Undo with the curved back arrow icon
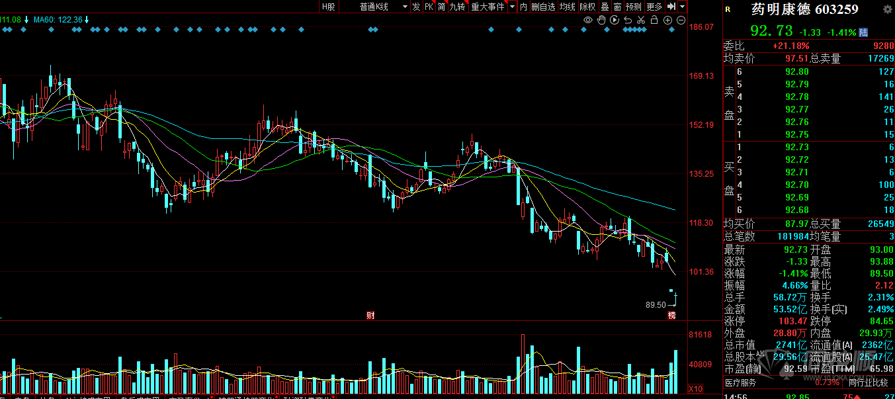 (x=628, y=21)
